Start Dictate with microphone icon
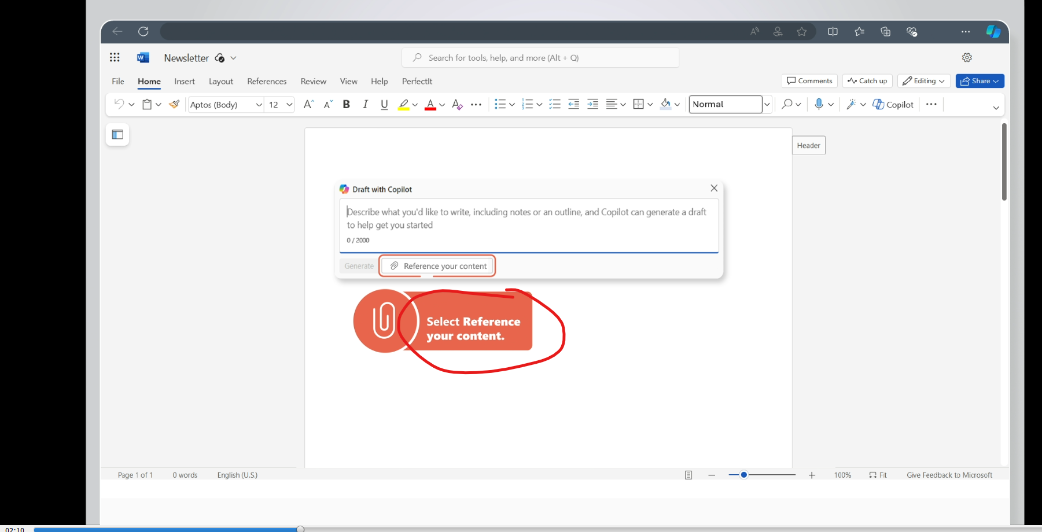 pyautogui.click(x=819, y=104)
